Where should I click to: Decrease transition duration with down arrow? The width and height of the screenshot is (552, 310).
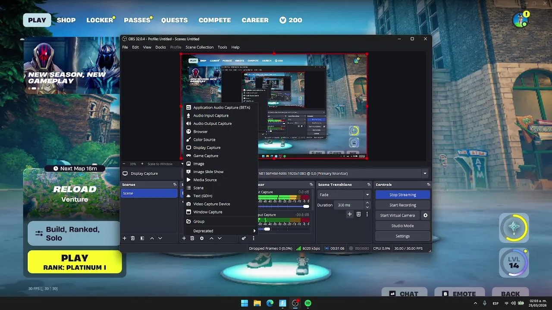[x=367, y=207]
